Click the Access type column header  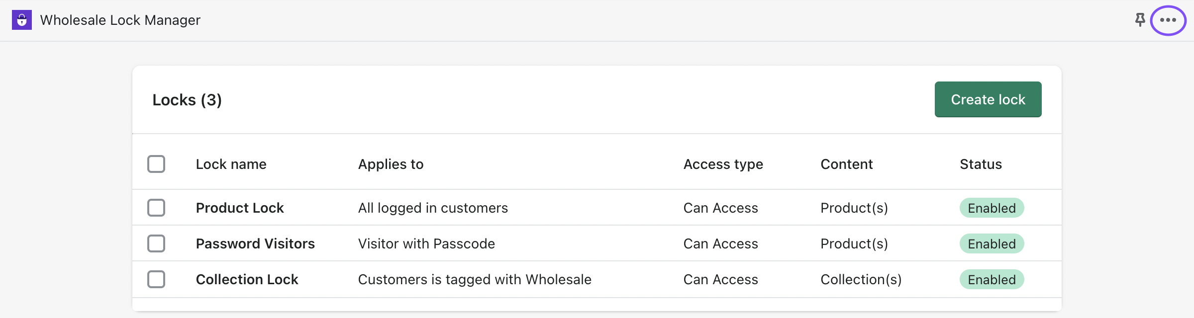723,164
